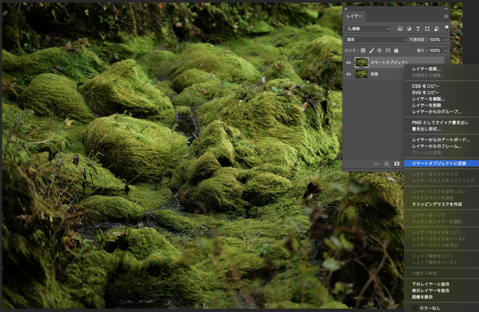479x312 pixels.
Task: Choose CSS をコピー from context menu
Action: tap(425, 86)
